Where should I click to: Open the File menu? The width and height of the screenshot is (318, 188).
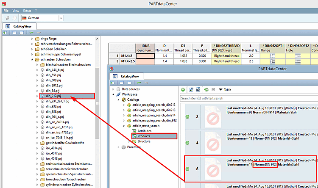[6, 11]
